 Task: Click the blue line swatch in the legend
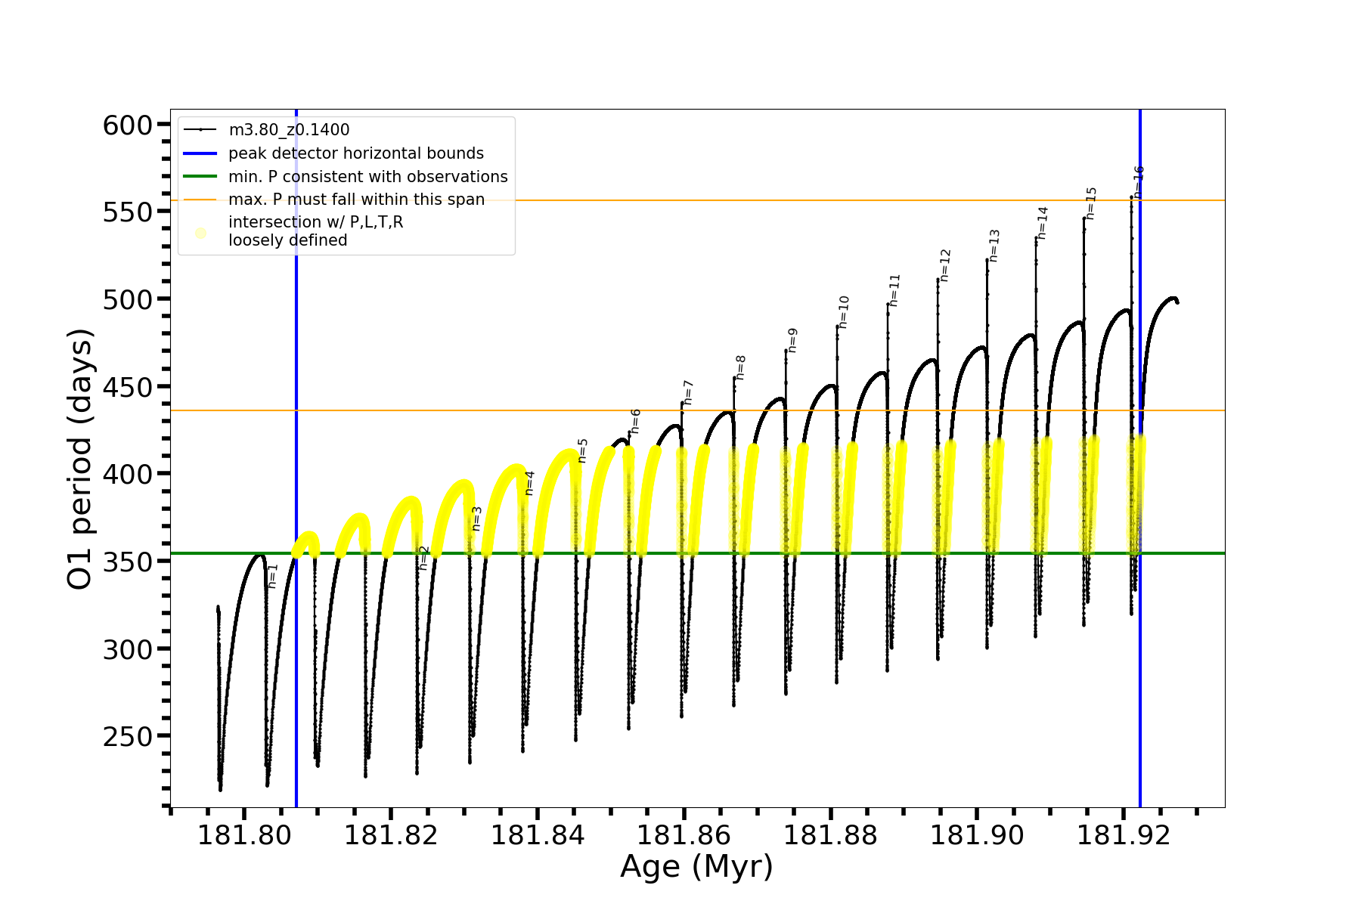[200, 153]
